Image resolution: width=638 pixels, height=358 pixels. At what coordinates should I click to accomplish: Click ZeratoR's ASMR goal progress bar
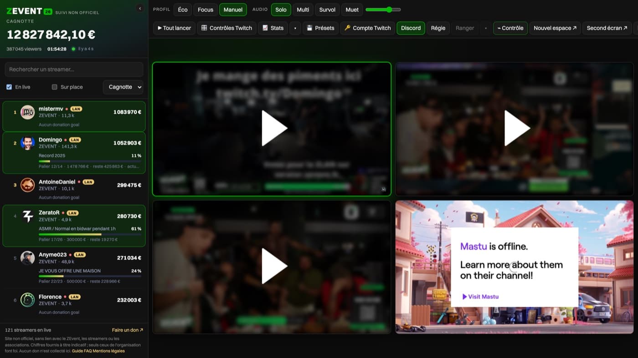(x=90, y=234)
